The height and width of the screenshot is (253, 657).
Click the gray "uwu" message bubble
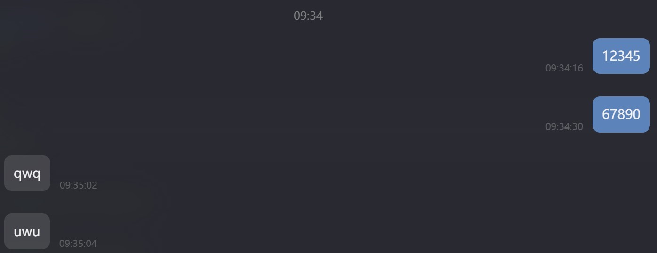point(27,231)
